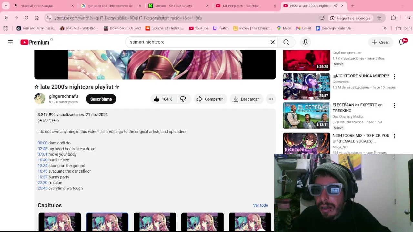The height and width of the screenshot is (232, 413).
Task: Open NIGHTCORE NUNCA MUERE video thumbnail
Action: (307, 86)
